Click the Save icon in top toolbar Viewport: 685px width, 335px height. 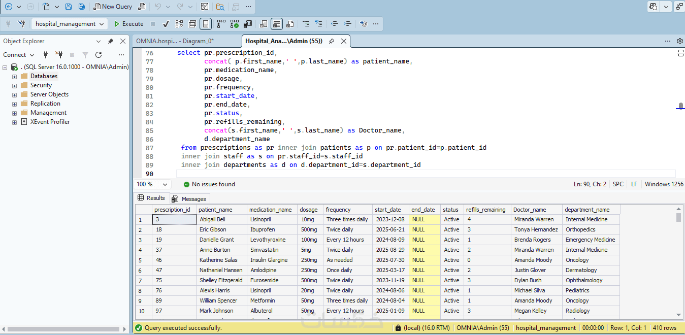(x=69, y=7)
